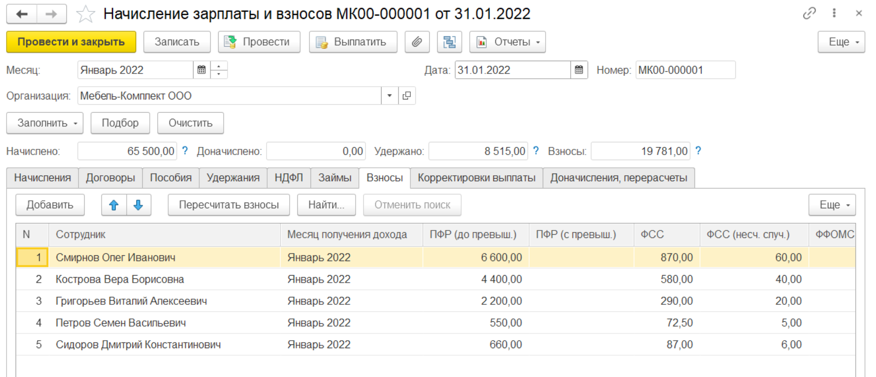876x377 pixels.
Task: Open the Отчеты dropdown menu
Action: 507,42
